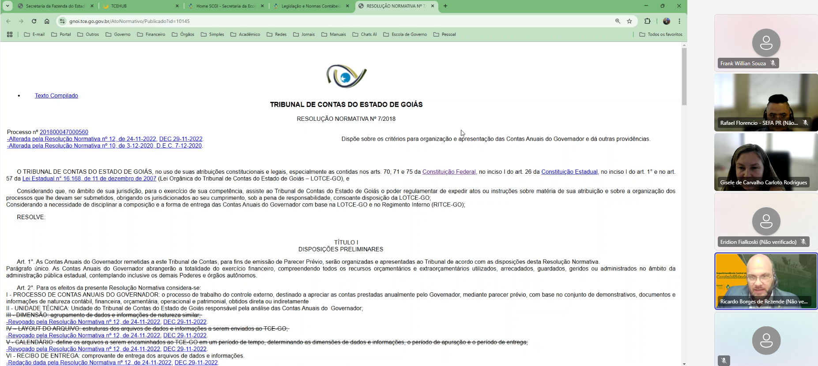Go to the browser home page

[47, 21]
